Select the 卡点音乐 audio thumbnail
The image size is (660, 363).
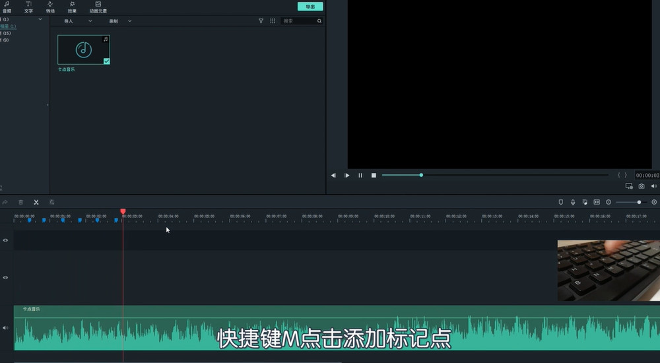(x=84, y=49)
